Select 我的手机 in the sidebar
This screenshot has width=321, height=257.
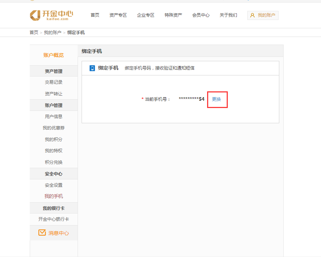pyautogui.click(x=54, y=196)
